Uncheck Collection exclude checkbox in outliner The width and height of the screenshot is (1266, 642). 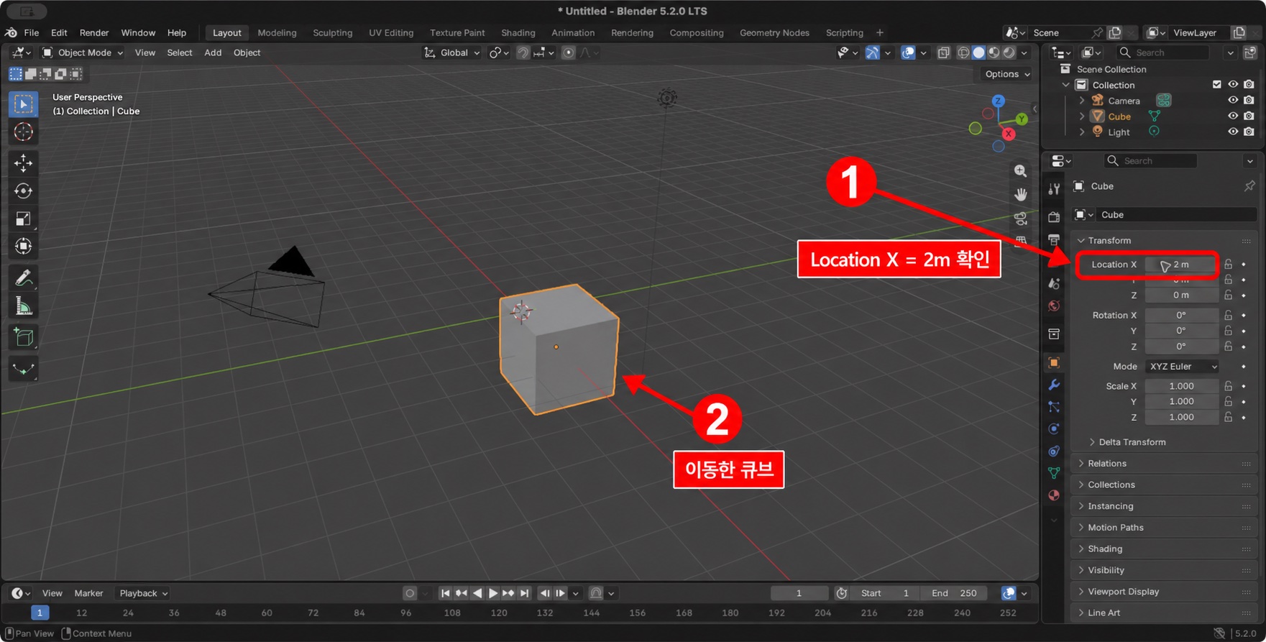pos(1217,85)
